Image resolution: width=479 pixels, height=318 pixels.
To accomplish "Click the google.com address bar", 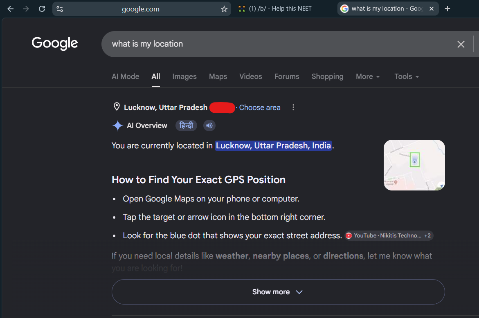I will point(141,9).
